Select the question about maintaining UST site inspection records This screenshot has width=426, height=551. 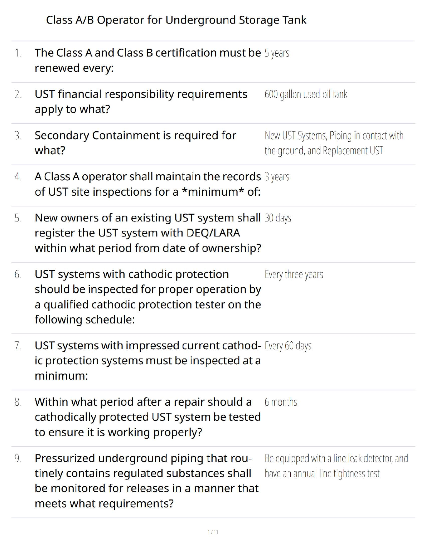click(147, 184)
